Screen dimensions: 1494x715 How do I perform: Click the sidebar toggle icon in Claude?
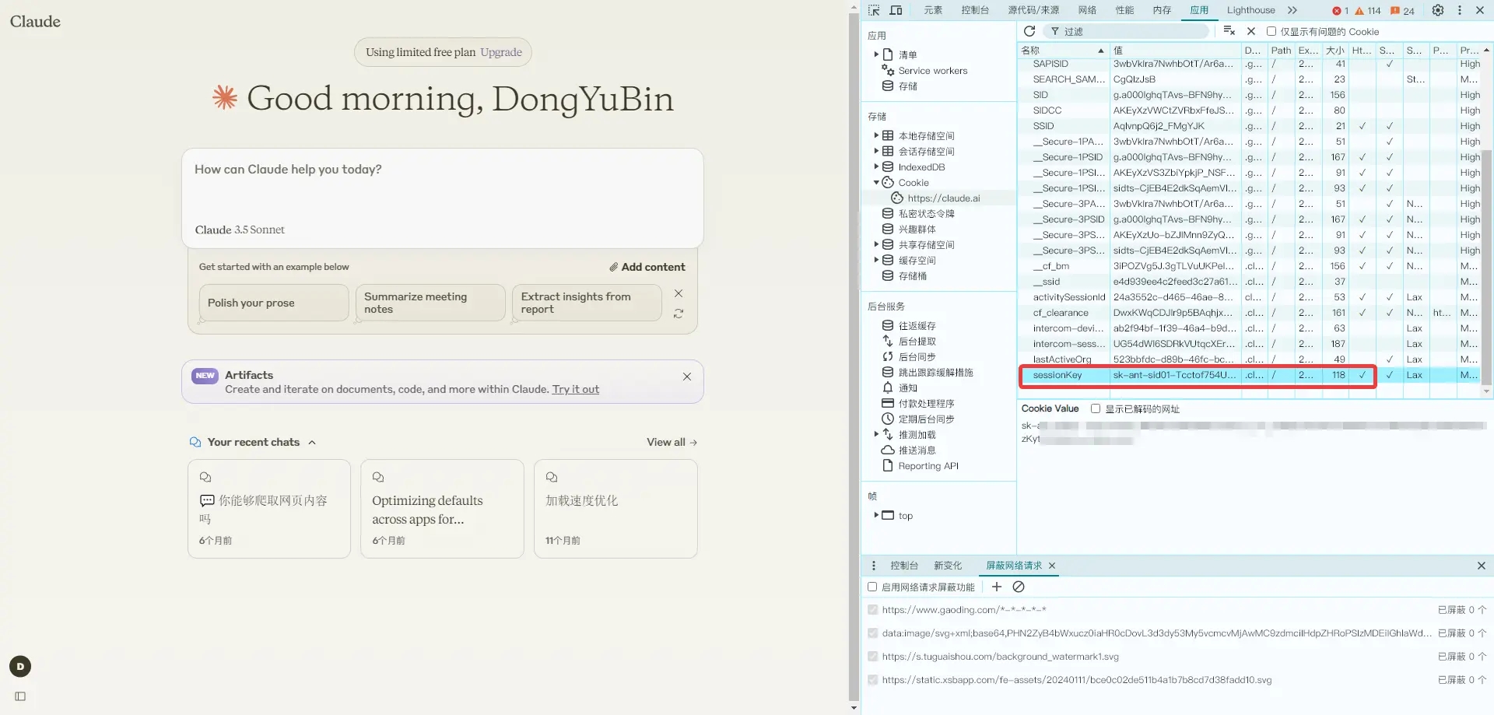20,696
